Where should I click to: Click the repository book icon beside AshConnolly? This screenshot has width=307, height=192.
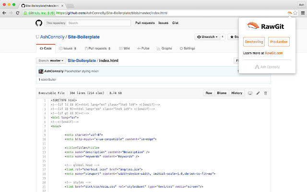[x=37, y=37]
